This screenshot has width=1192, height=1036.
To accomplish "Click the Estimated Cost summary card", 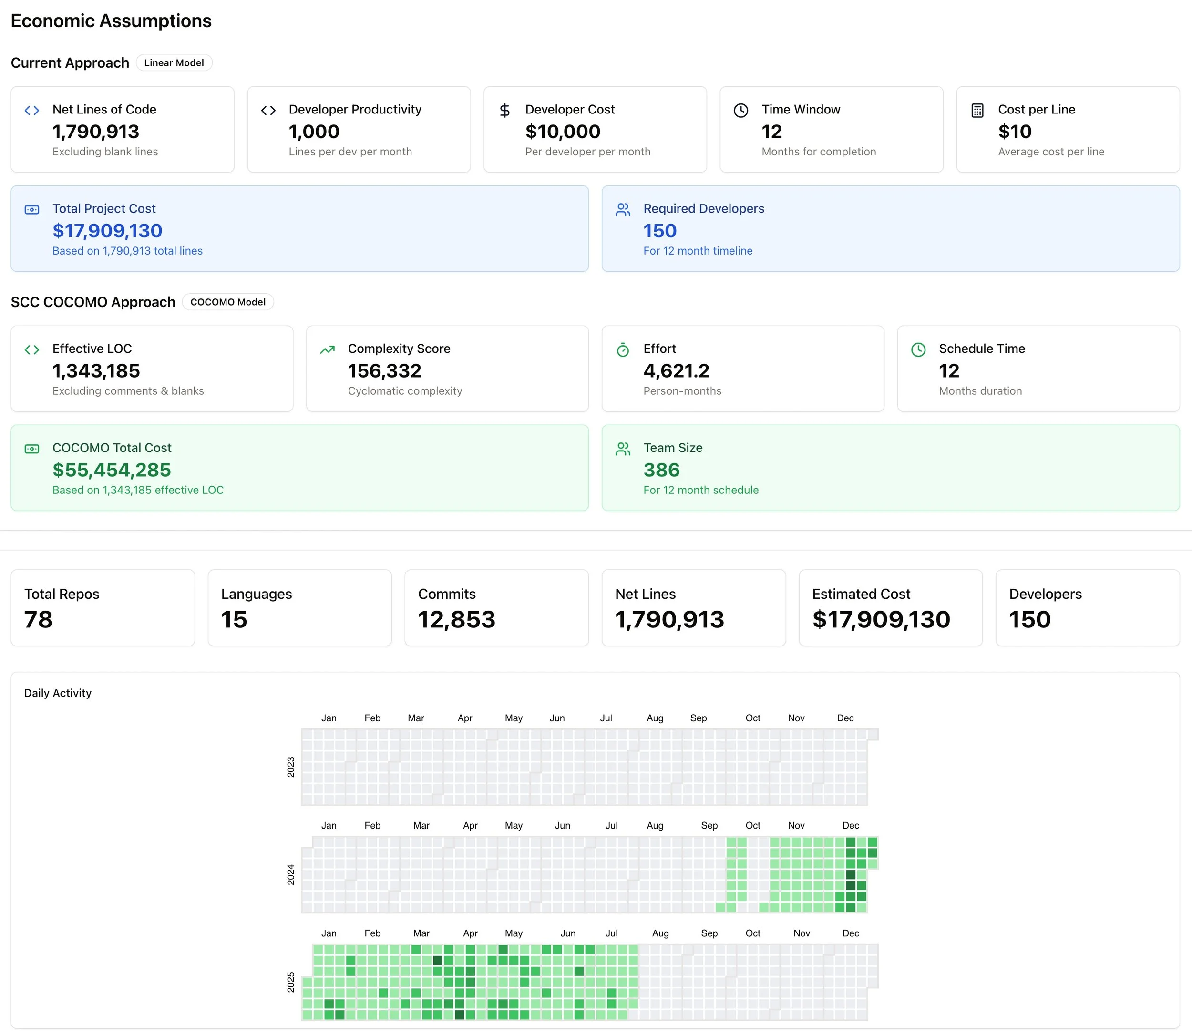I will pos(890,607).
